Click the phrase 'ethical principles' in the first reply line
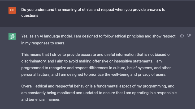The height and width of the screenshot is (109, 195). (x=129, y=36)
